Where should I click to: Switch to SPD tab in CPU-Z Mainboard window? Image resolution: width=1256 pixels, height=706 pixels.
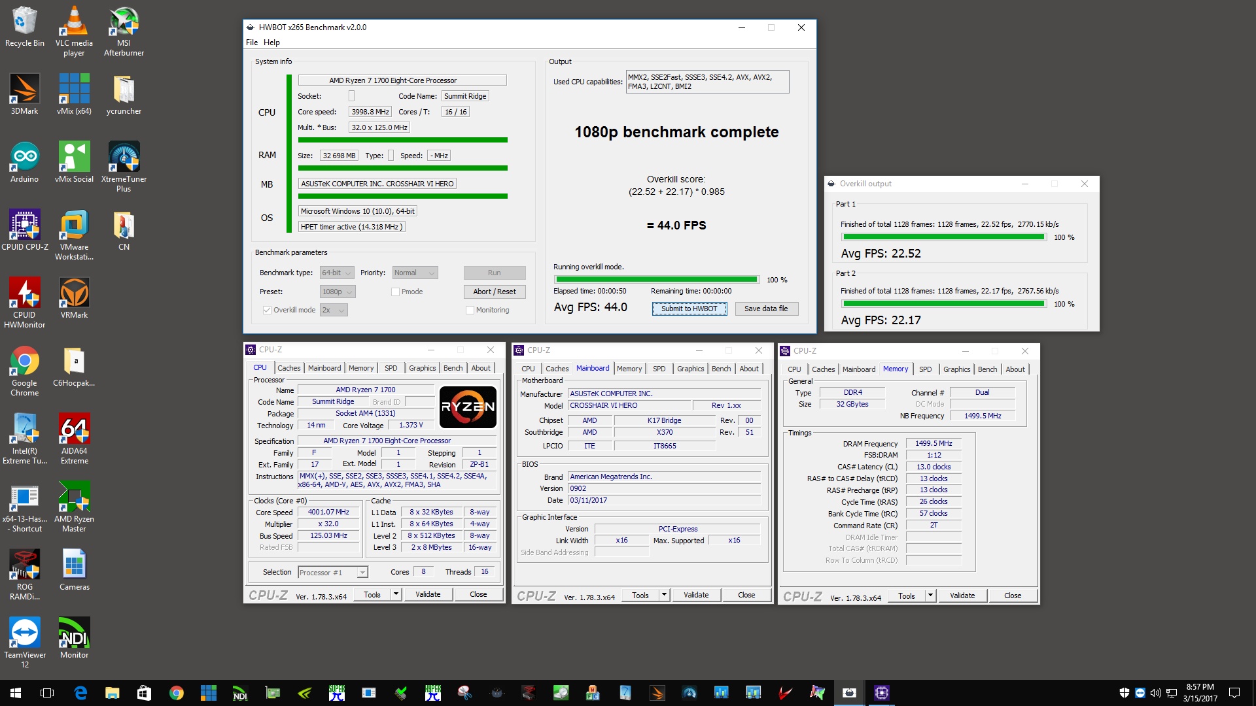pyautogui.click(x=659, y=369)
